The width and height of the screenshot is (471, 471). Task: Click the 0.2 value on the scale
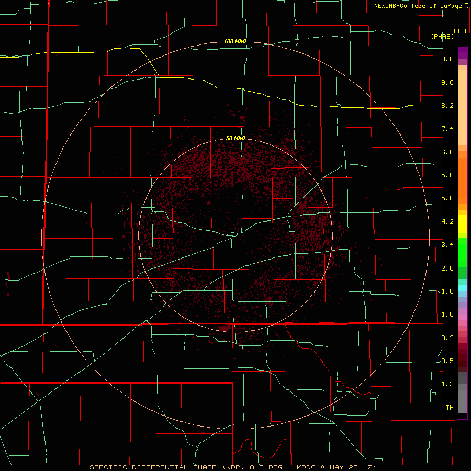[x=447, y=338]
